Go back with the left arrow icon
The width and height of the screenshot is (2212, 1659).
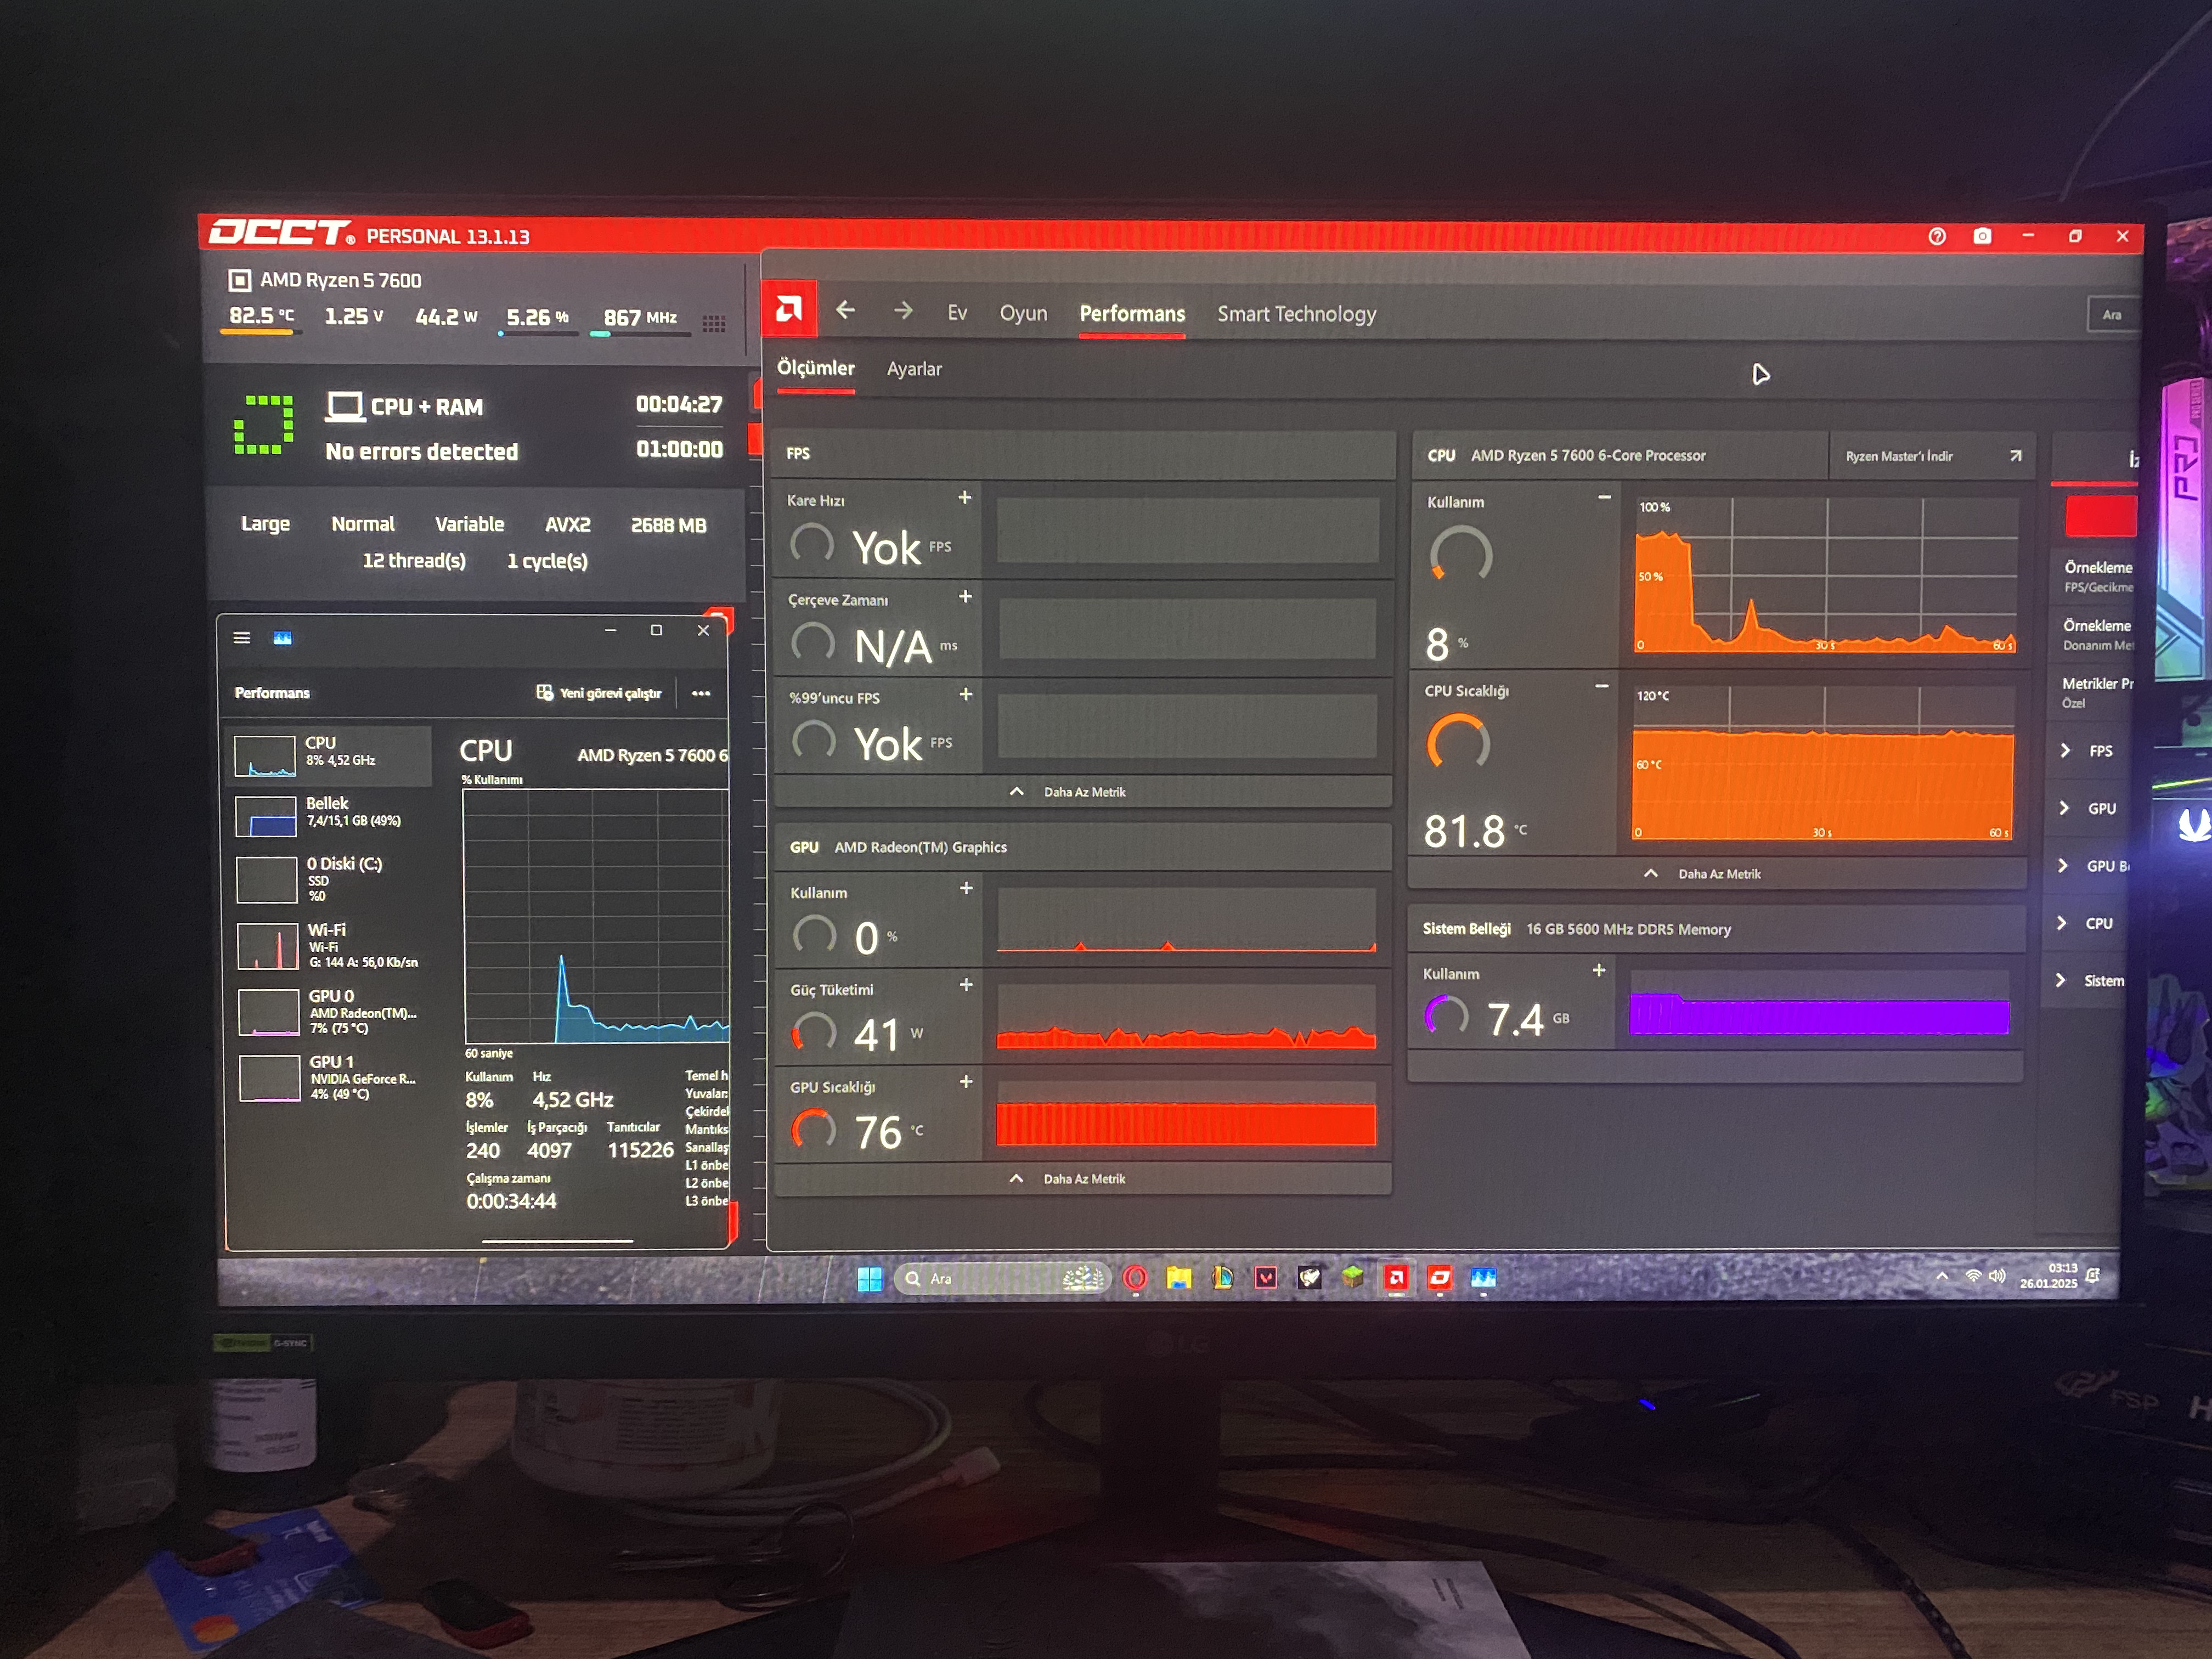click(845, 311)
